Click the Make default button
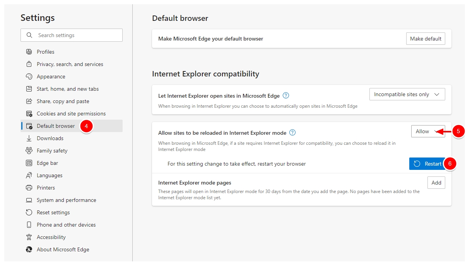Screen dimensions: 470x266 click(x=426, y=39)
